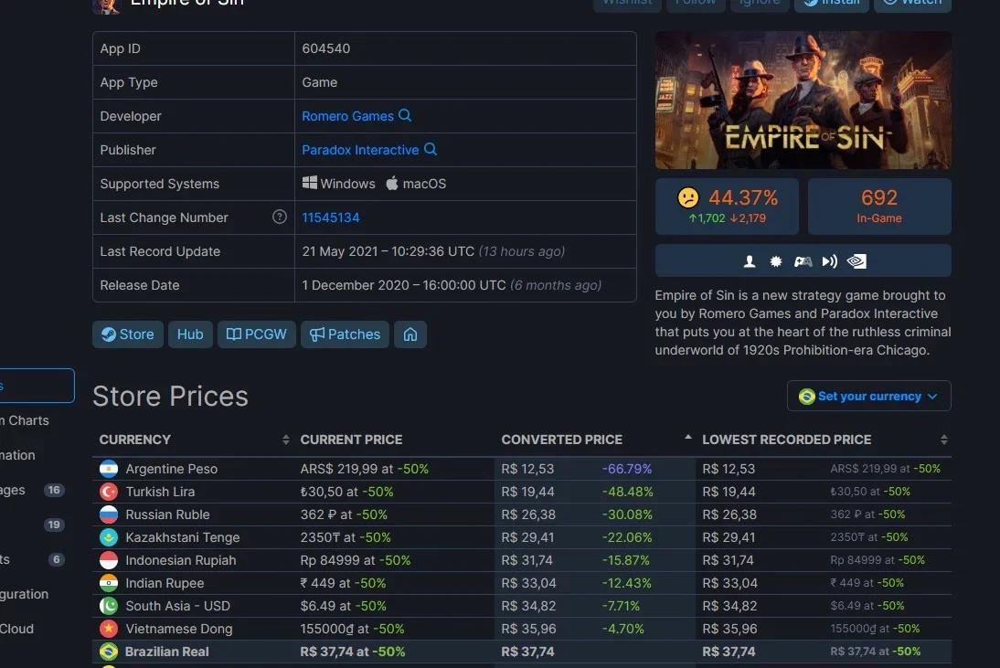
Task: Open the Set your currency dropdown
Action: [x=868, y=396]
